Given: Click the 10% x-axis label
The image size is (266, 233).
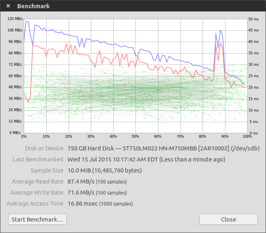Looking at the screenshot, I should click(x=46, y=137).
